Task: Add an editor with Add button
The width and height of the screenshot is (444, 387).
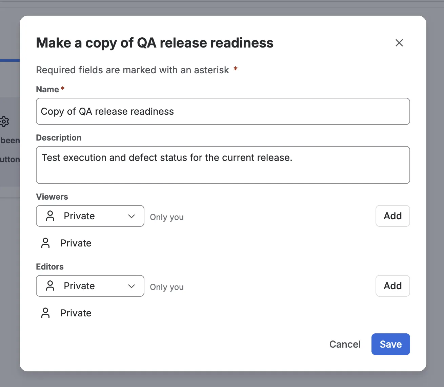Action: 393,286
